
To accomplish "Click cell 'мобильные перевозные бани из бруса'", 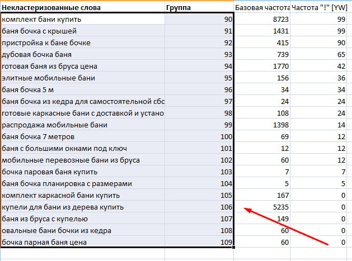I will pos(83,160).
